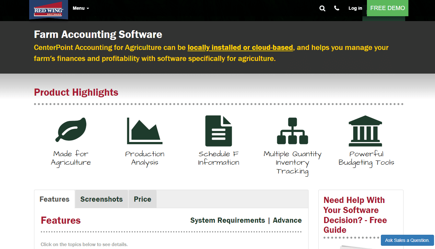
Task: Expand the Menu dropdown
Action: pos(81,8)
